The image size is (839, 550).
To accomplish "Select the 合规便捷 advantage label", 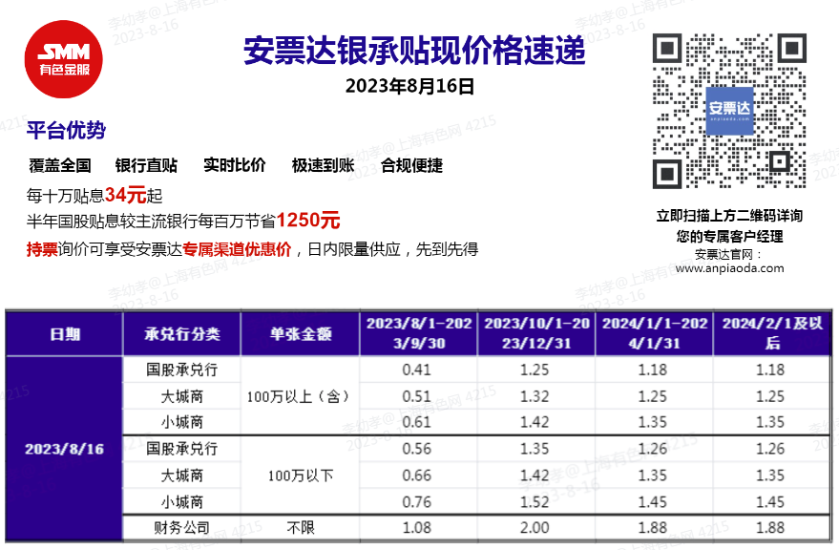I will (411, 165).
